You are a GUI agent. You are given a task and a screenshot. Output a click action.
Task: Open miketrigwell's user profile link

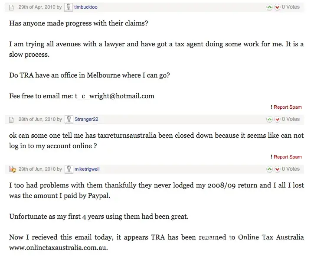click(x=87, y=169)
